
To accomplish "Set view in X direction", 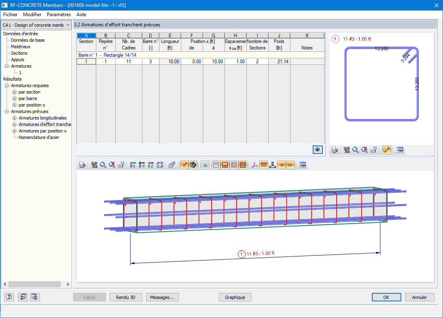I will [x=133, y=165].
